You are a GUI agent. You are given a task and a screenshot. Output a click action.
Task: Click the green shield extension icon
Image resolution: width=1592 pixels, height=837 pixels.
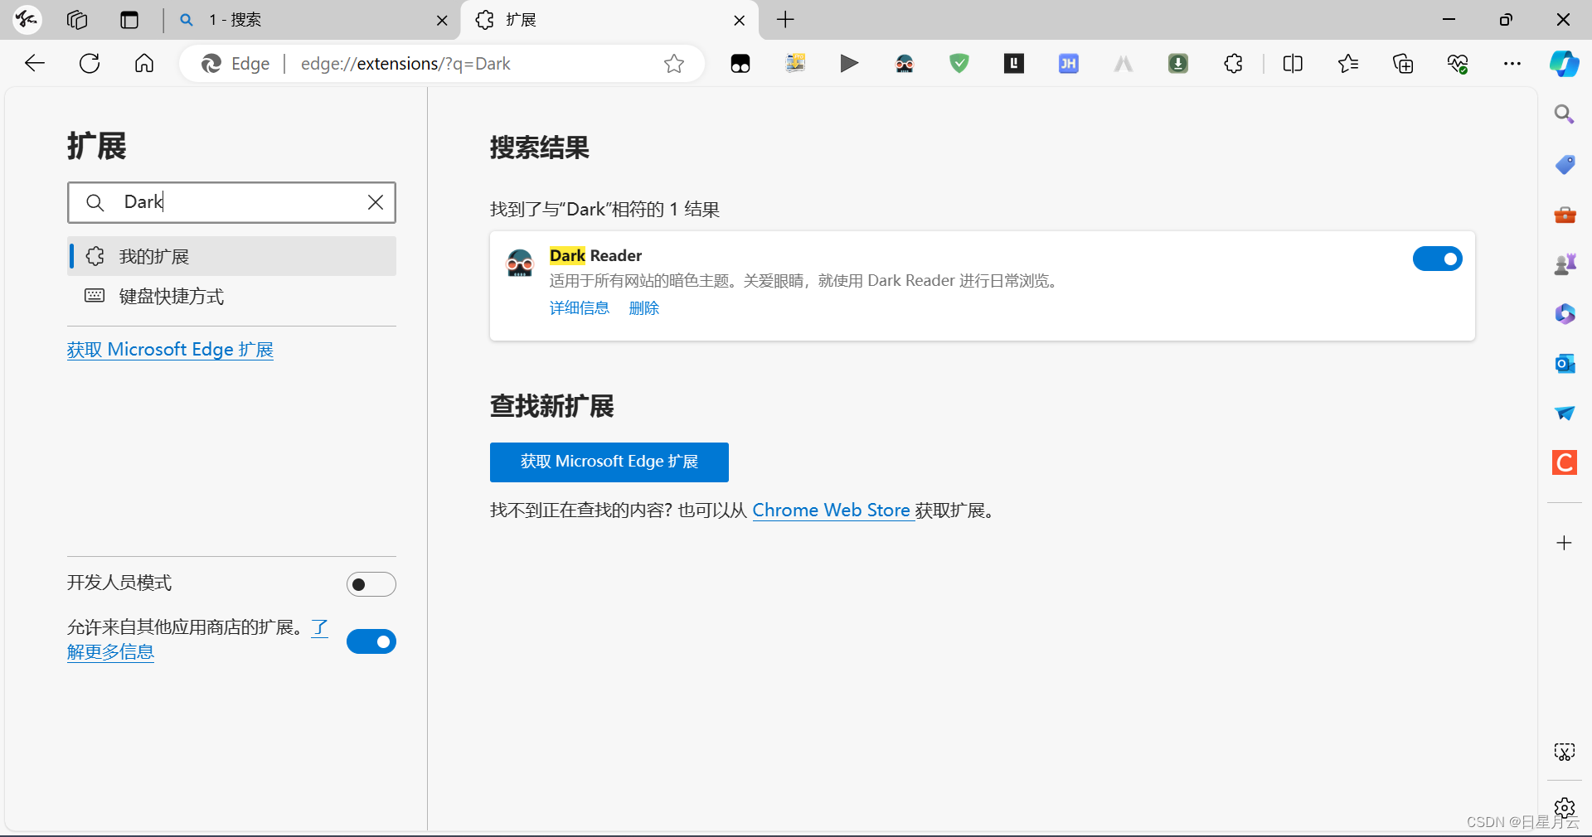click(x=959, y=64)
